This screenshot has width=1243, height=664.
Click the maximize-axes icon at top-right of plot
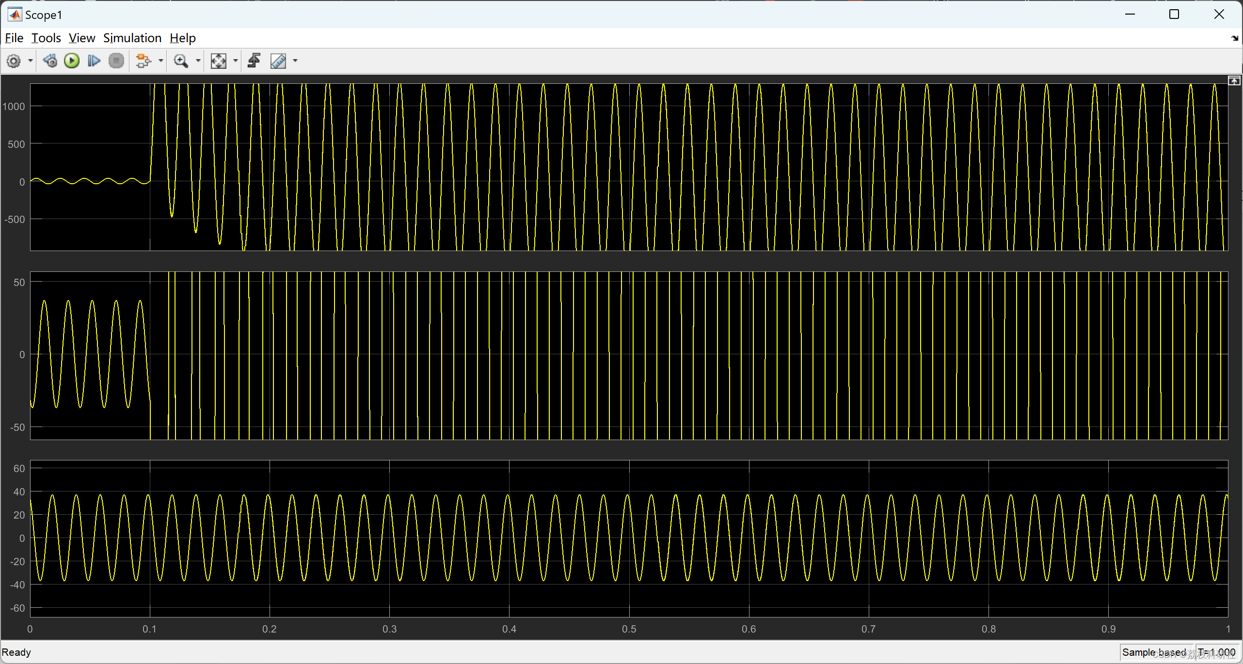[x=1234, y=80]
